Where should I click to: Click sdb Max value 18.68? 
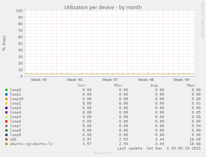195,139
